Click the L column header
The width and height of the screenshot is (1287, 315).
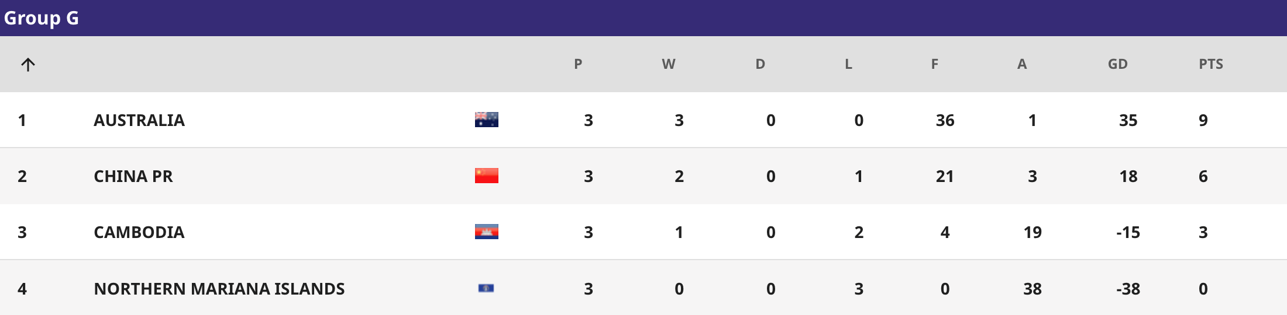point(848,64)
